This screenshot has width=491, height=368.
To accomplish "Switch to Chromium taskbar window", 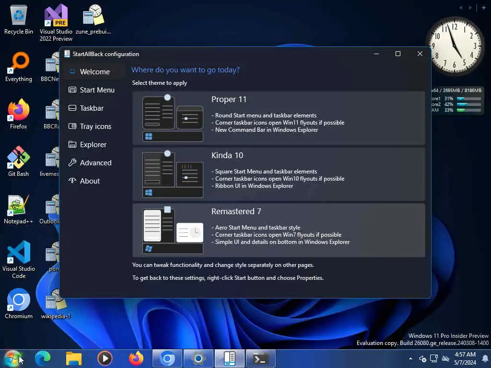I will click(167, 358).
